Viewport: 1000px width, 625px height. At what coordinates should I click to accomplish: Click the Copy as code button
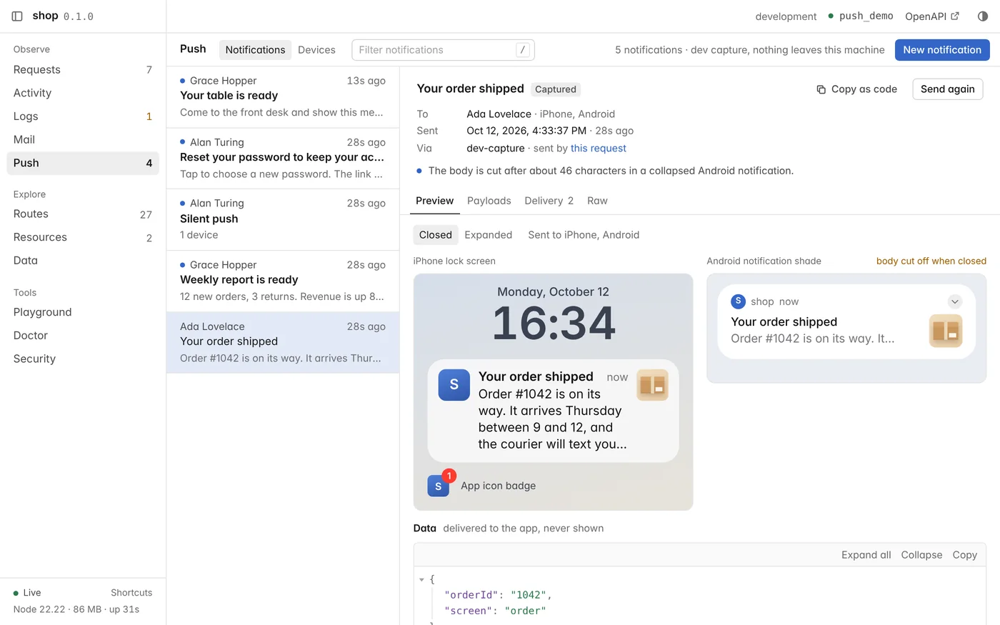856,89
